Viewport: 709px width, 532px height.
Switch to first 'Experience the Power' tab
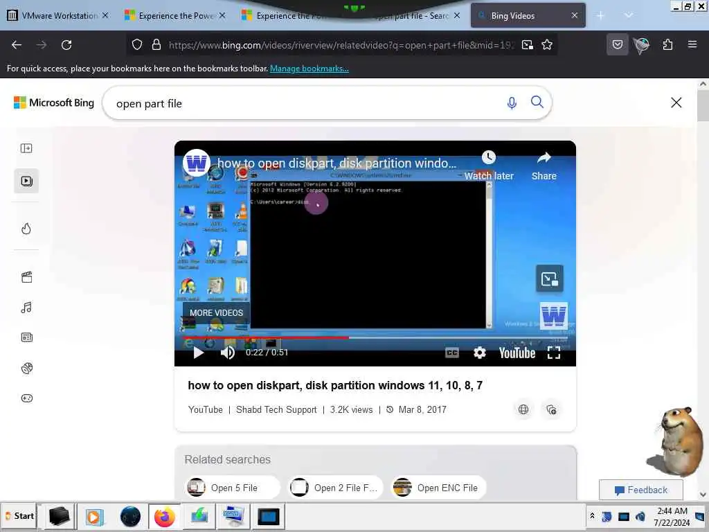coord(174,15)
